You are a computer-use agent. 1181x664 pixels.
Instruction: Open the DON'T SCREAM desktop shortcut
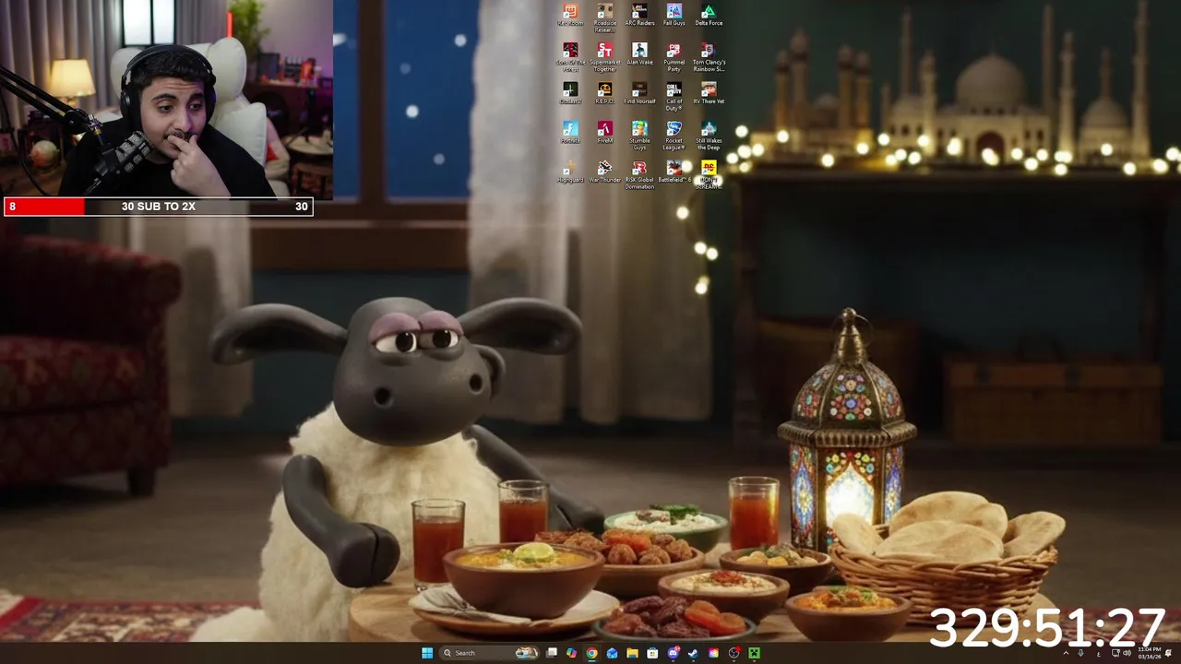coord(709,174)
